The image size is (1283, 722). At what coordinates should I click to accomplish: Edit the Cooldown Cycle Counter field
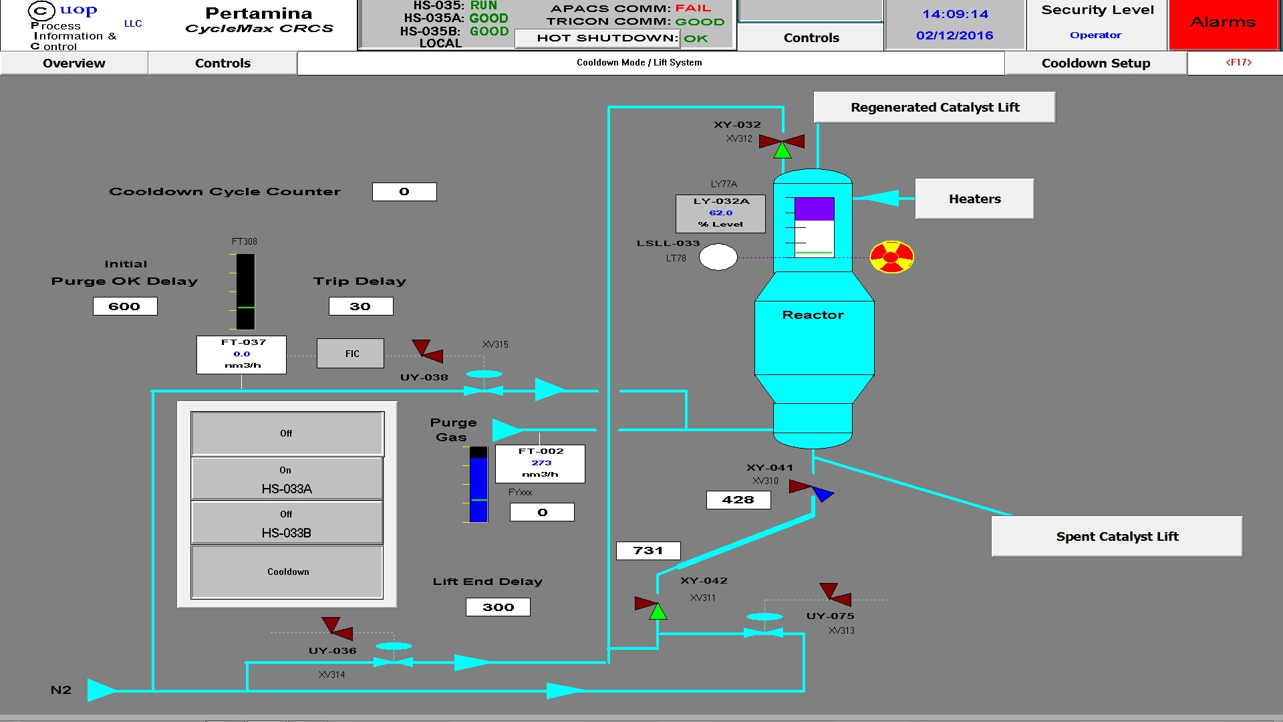point(404,192)
